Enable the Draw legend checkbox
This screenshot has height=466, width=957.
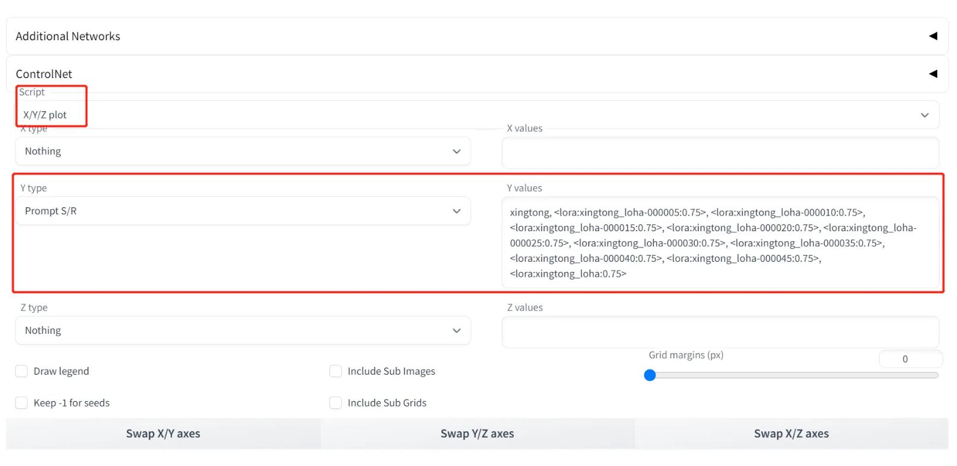click(x=22, y=371)
